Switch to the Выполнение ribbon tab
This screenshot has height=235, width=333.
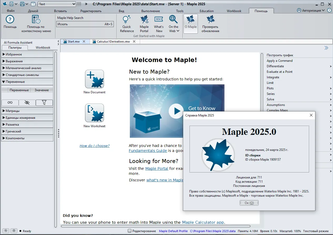click(x=151, y=11)
